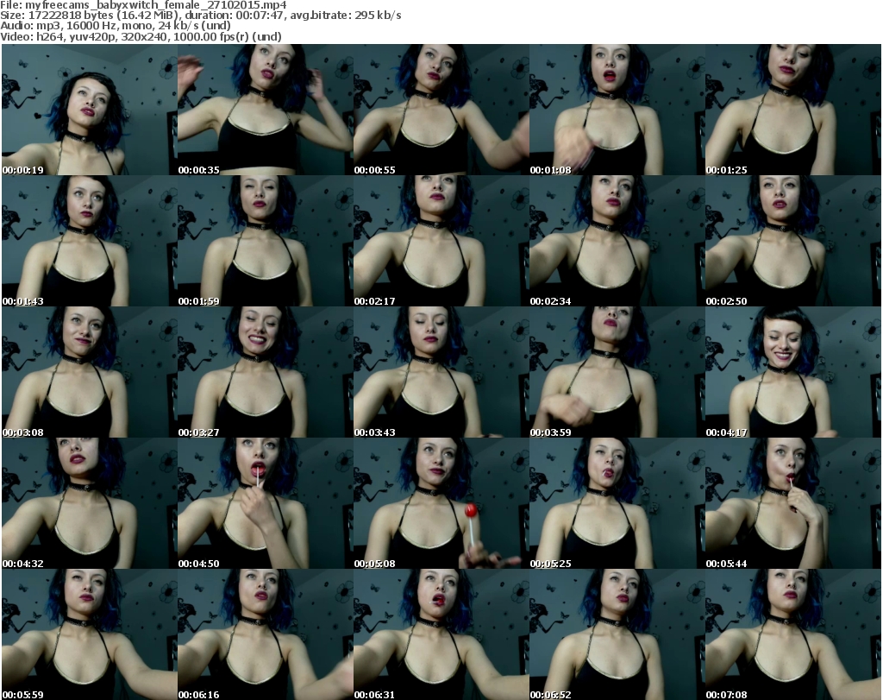Click the 'Audio: mp3, 16000 Hz' line

[x=116, y=26]
